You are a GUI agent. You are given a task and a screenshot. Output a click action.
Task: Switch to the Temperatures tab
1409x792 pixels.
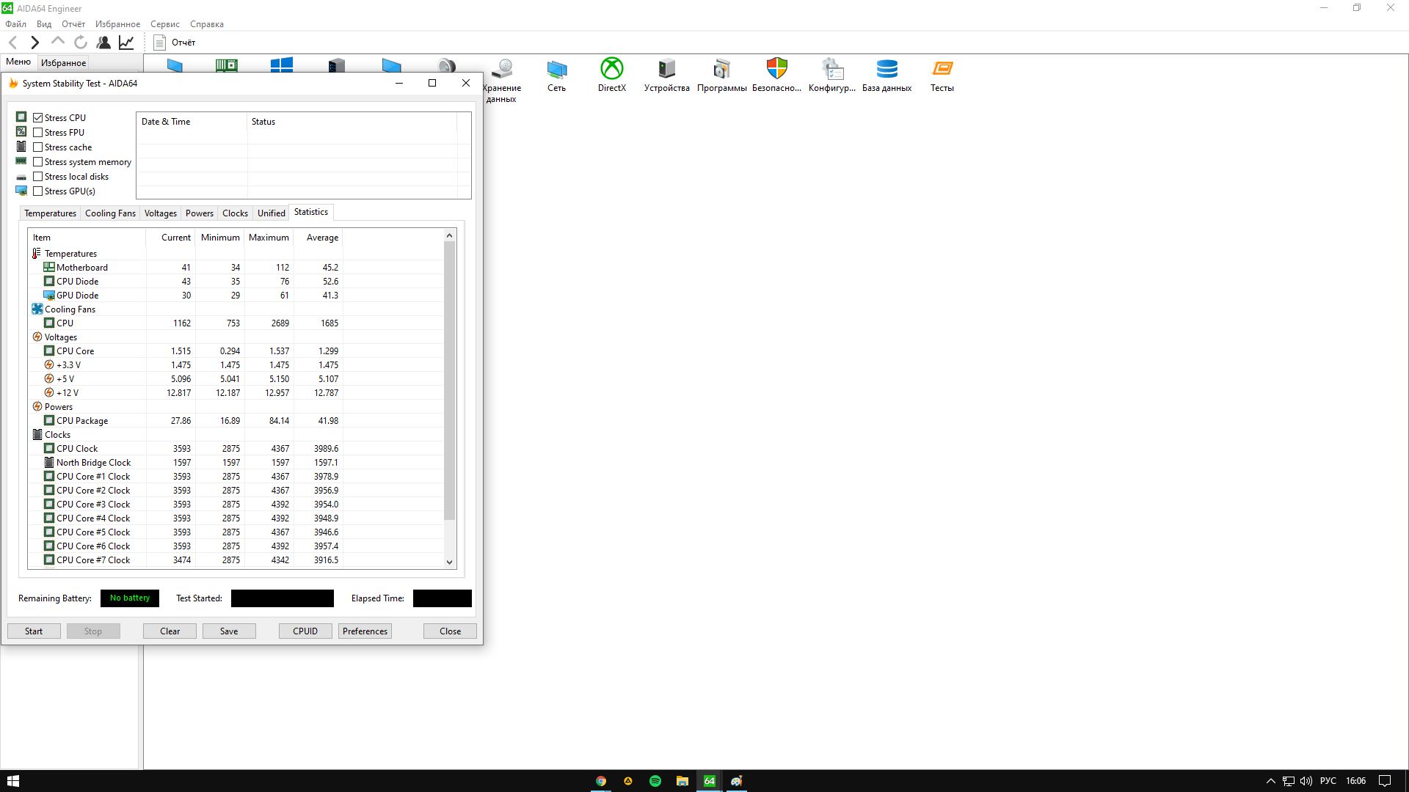(x=50, y=213)
